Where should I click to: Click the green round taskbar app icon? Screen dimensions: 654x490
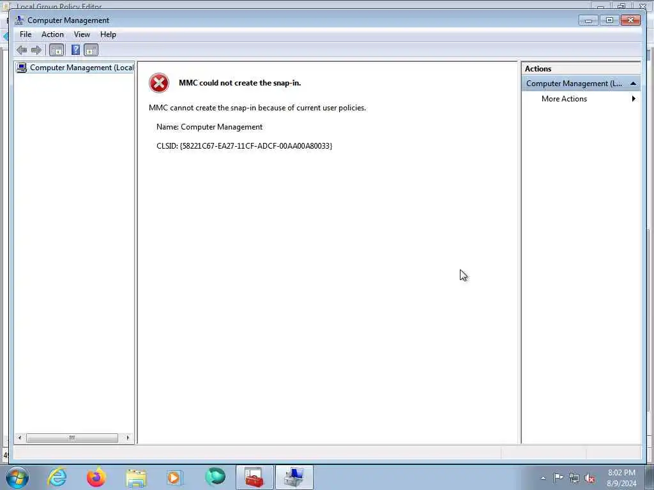[x=215, y=477]
